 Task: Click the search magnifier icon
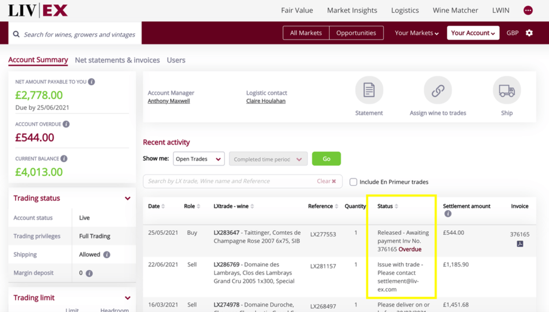(16, 34)
